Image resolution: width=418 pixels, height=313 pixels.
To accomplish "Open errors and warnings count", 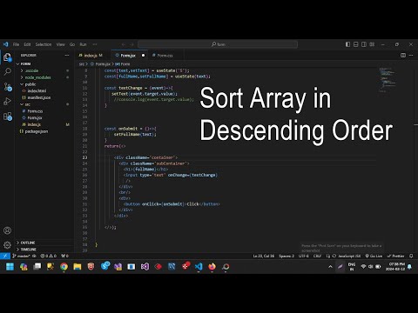I will (x=48, y=256).
